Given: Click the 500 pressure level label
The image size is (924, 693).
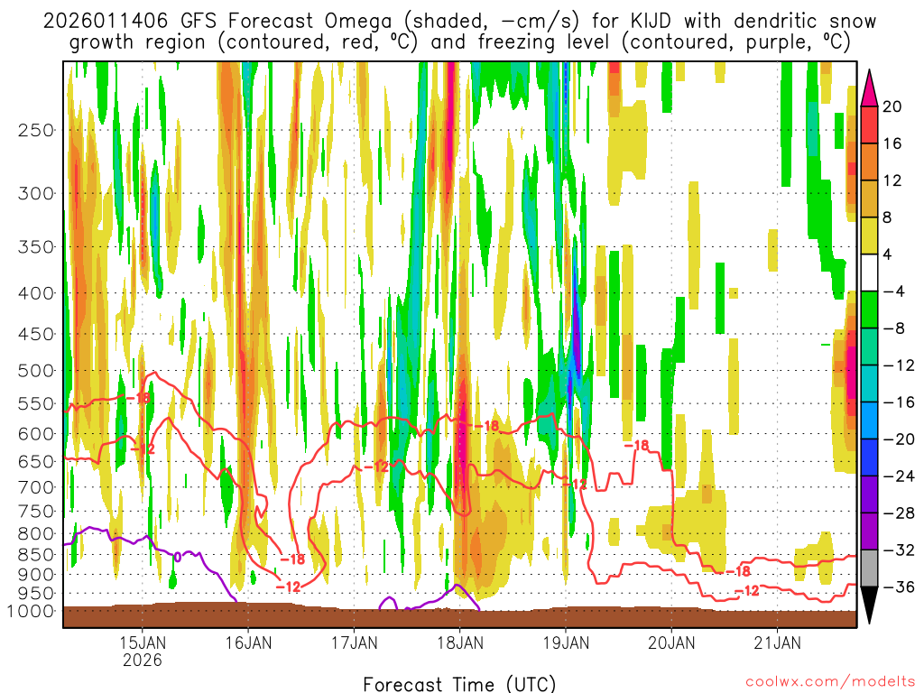Looking at the screenshot, I should [36, 371].
